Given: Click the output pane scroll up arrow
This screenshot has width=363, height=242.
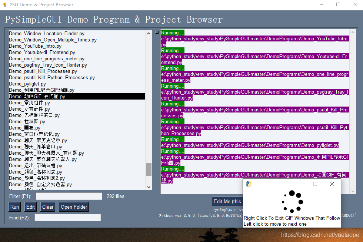Looking at the screenshot, I should point(353,32).
